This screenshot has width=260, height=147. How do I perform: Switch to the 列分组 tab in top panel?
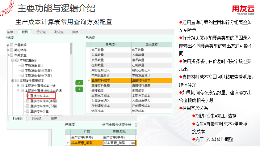coord(59,32)
